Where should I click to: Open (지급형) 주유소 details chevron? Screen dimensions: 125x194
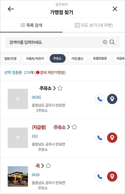68,127
